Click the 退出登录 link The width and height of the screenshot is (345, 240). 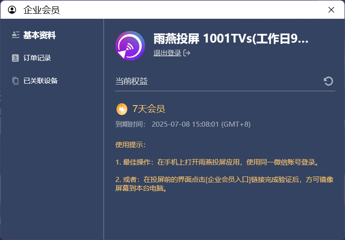167,53
